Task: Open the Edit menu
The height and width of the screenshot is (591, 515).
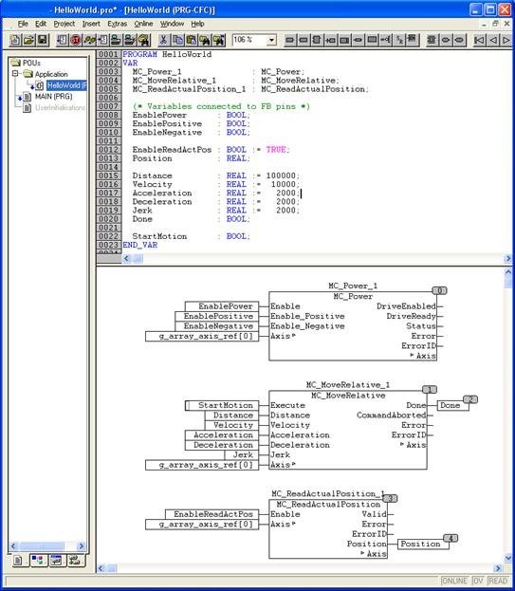Action: click(41, 24)
